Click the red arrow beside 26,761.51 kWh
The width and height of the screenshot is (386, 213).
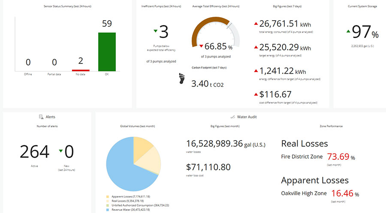coord(256,23)
